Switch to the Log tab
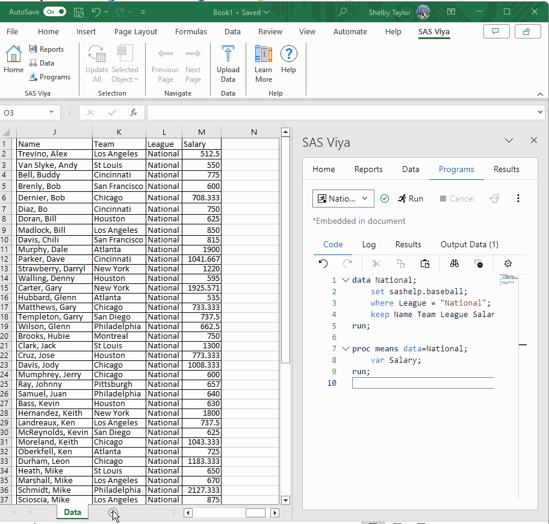The height and width of the screenshot is (524, 549). [368, 244]
